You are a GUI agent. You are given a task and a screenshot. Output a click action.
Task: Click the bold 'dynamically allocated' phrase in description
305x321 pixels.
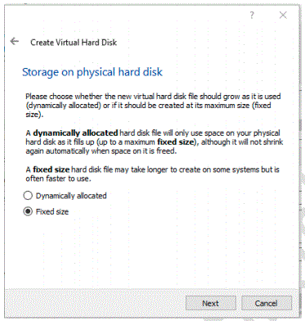point(75,133)
